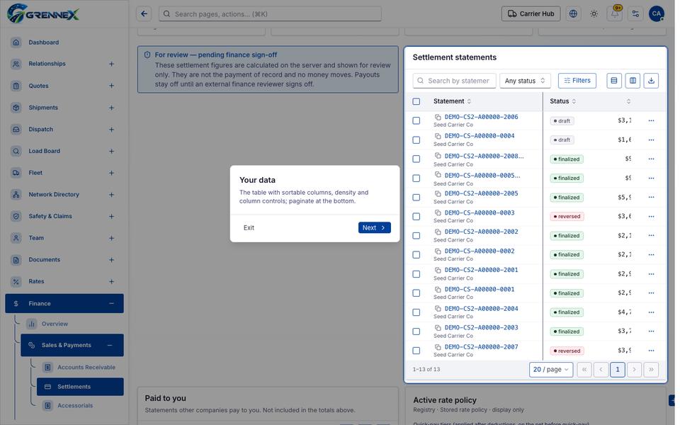Expand the Network Directory section
Viewport: 680px width, 425px height.
pos(111,195)
